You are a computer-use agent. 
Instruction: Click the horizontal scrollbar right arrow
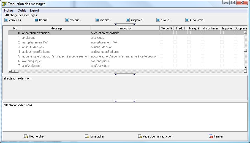pos(245,71)
